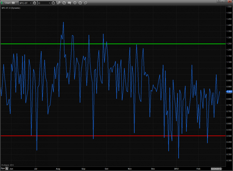Click the green chart icon in title bar
The height and width of the screenshot is (171, 233).
tap(2, 3)
